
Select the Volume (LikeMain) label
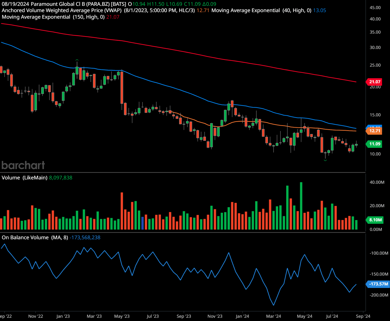25,178
